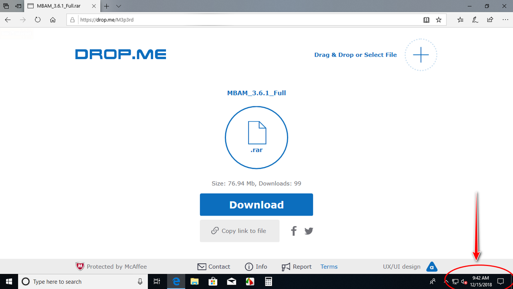
Task: Click the plus upload circle
Action: pos(421,55)
